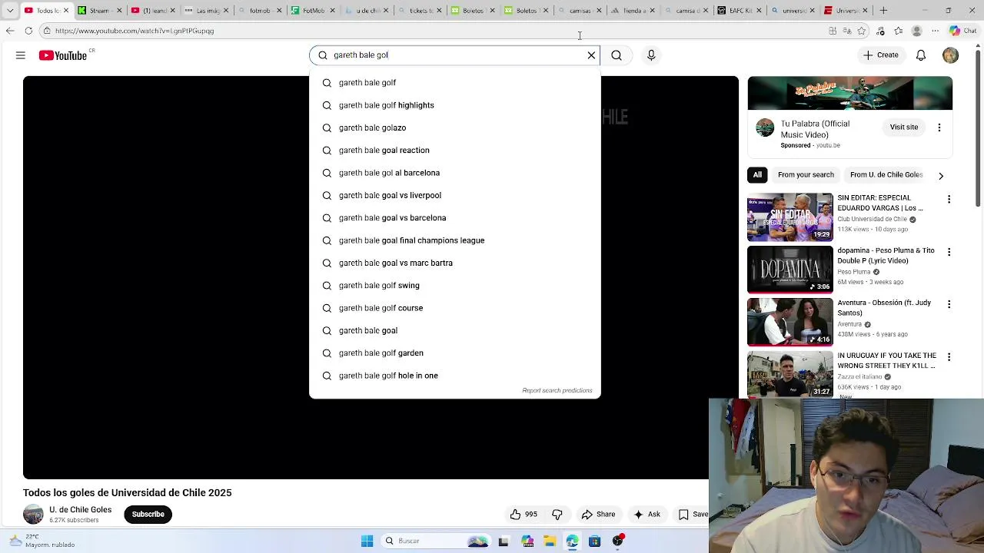
Task: Select the From your search chip
Action: (x=806, y=174)
